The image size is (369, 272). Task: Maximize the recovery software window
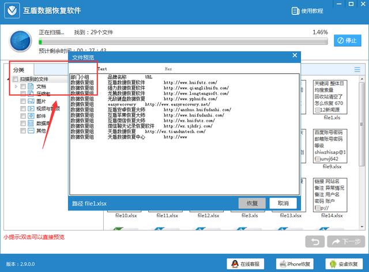pos(351,4)
